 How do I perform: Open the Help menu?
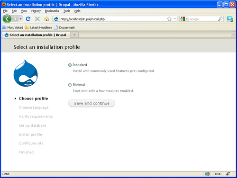[x=77, y=11]
